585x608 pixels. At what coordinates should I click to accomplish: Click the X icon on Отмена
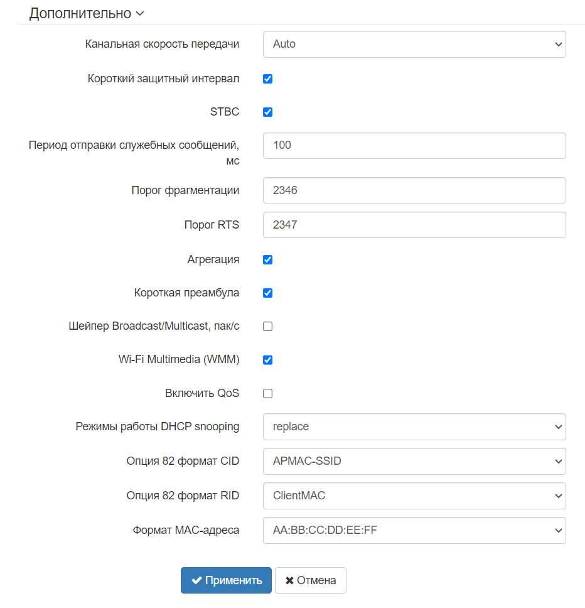[x=289, y=580]
